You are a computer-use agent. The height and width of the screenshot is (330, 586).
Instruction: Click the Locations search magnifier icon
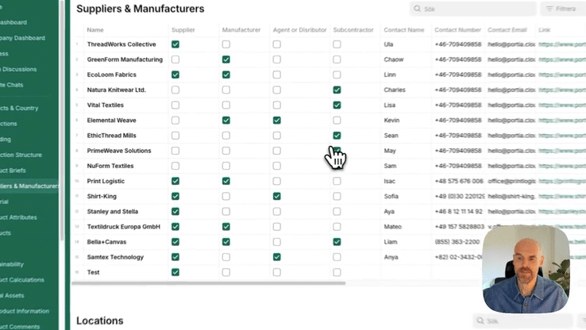point(480,320)
